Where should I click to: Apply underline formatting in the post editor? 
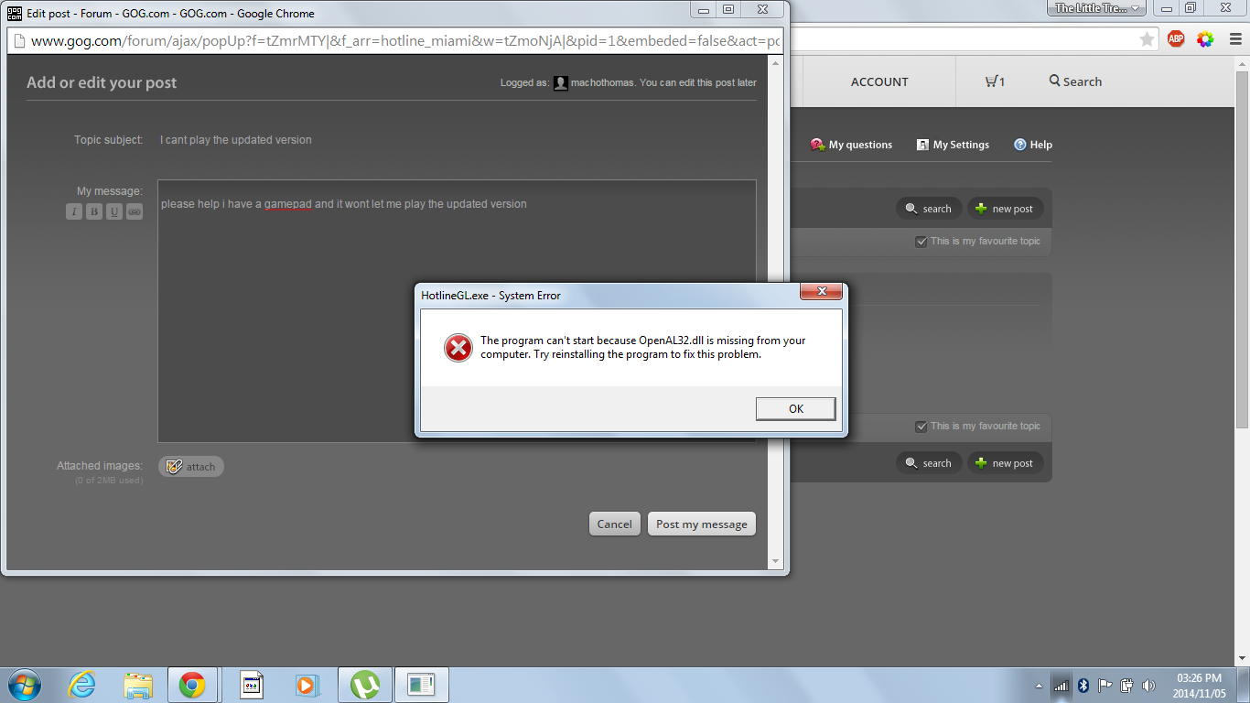coord(114,212)
